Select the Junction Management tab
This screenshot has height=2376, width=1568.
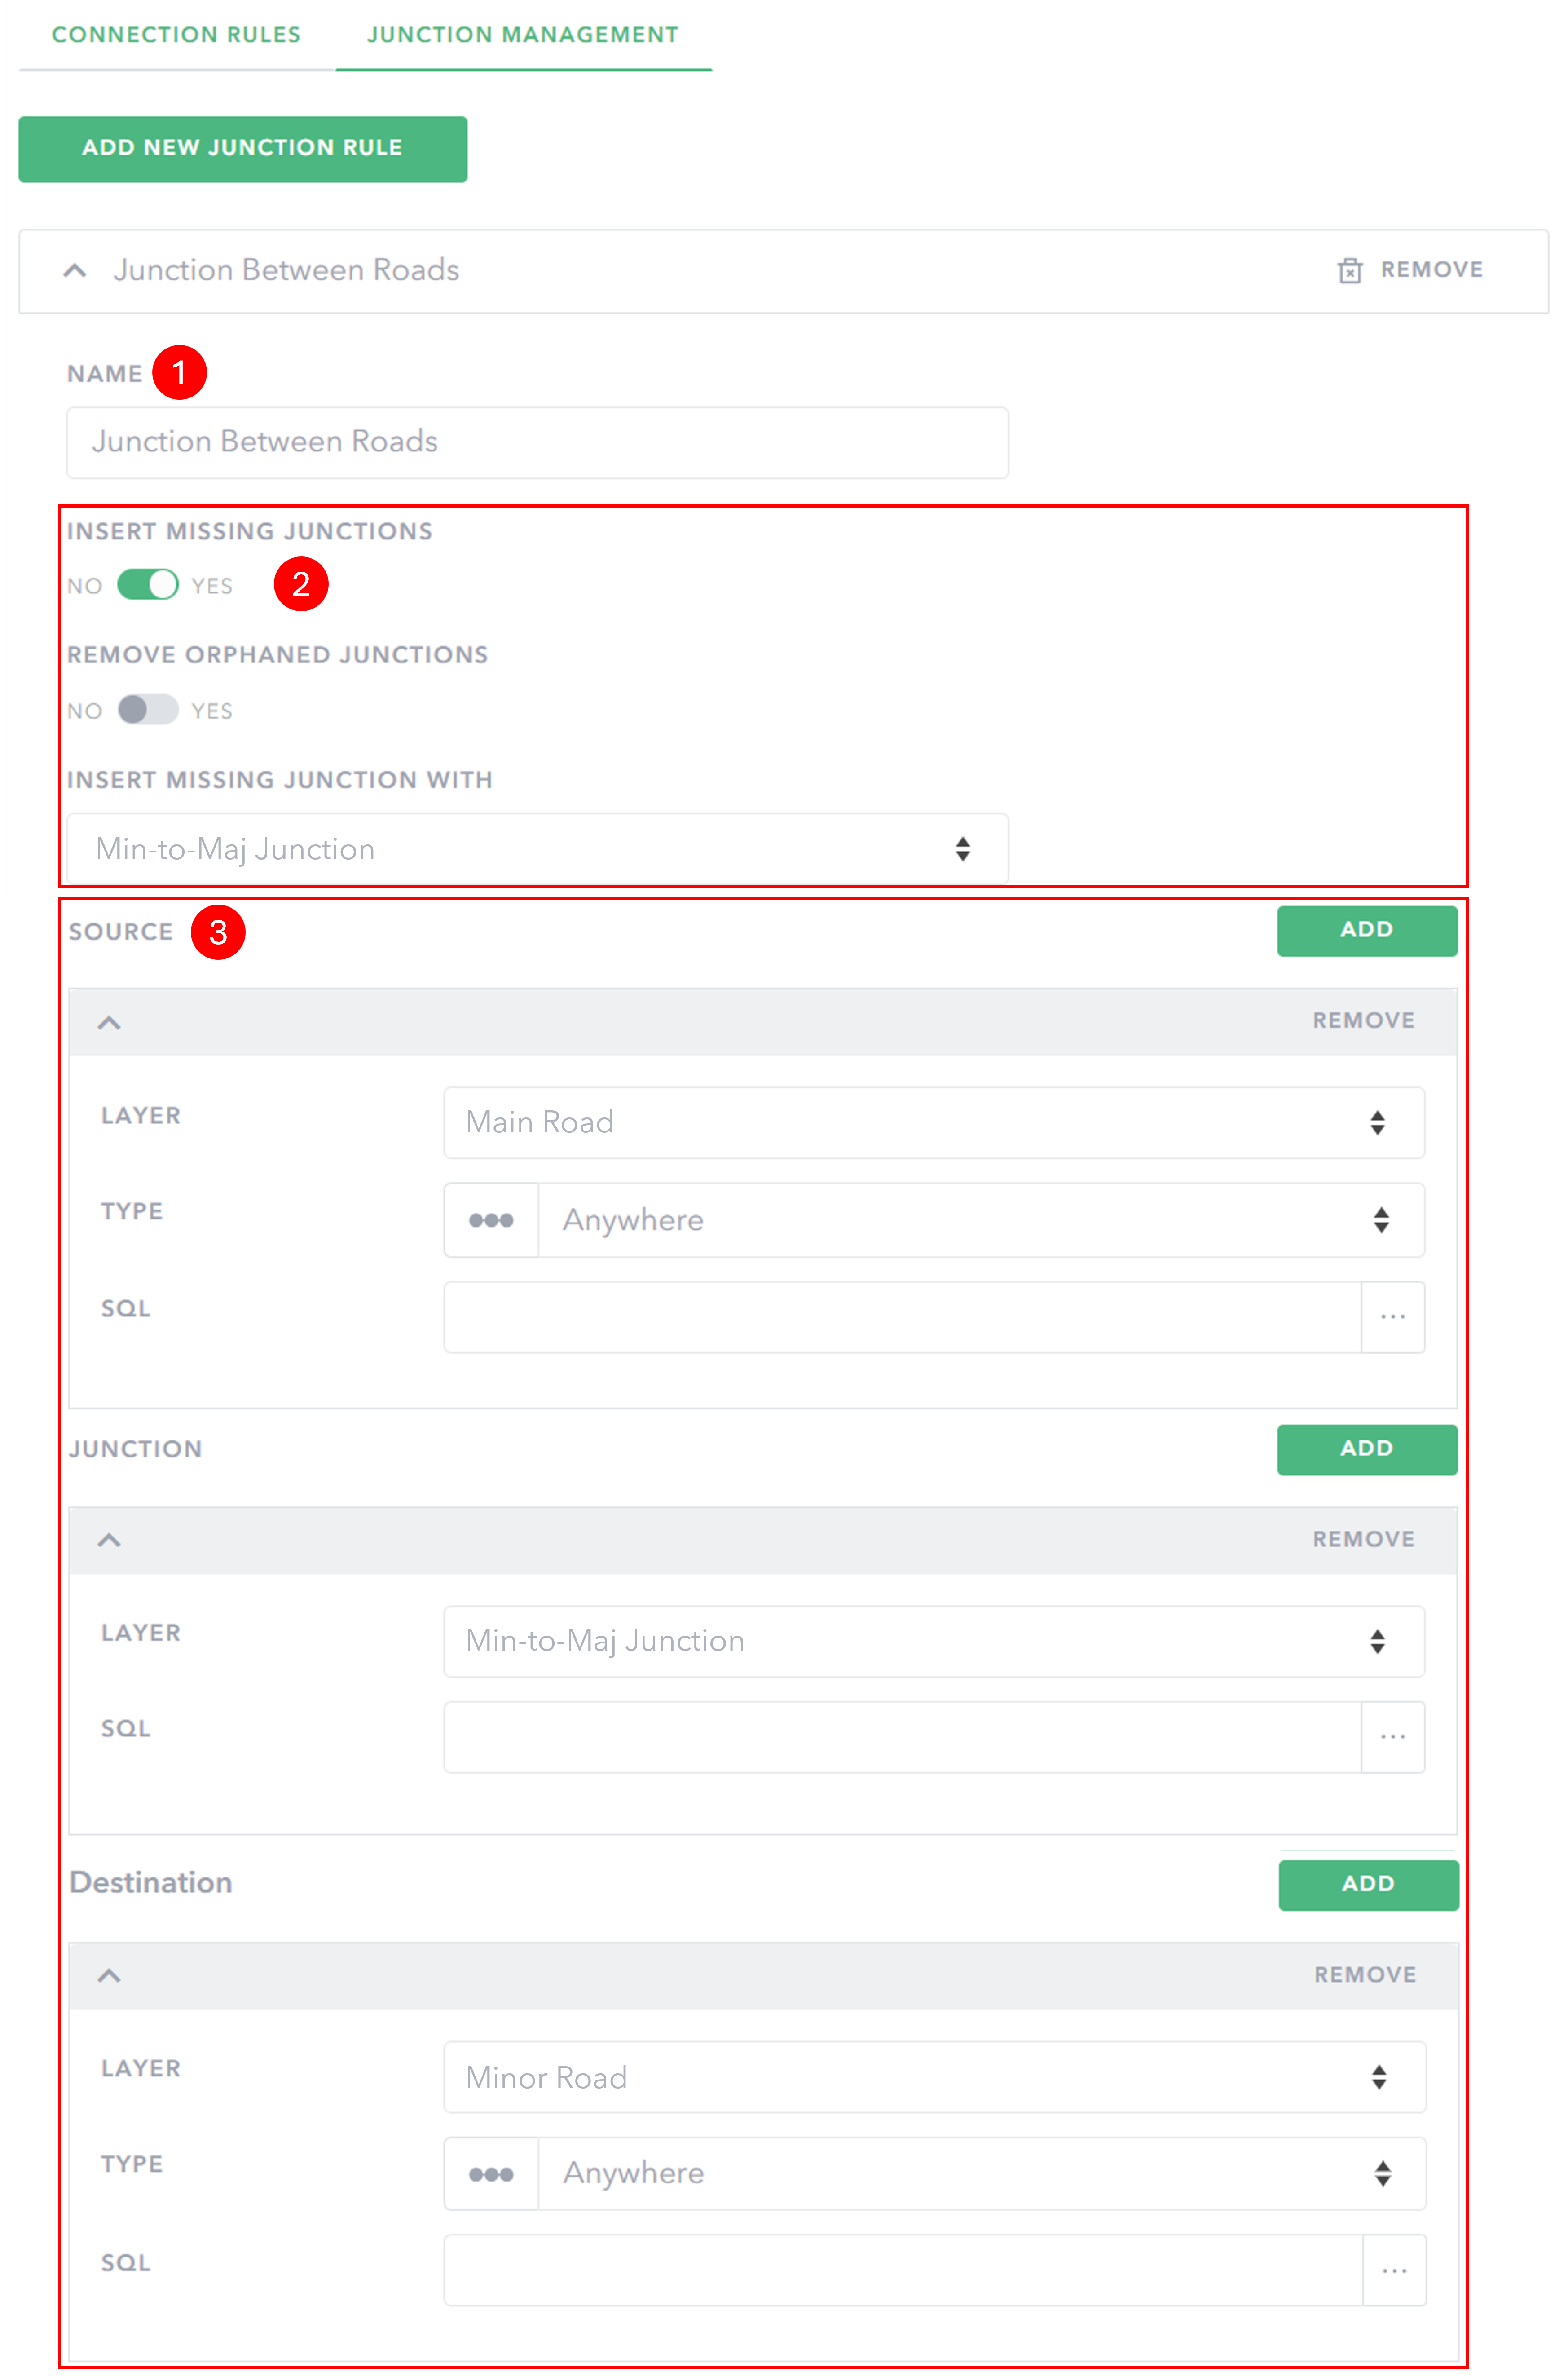[522, 35]
